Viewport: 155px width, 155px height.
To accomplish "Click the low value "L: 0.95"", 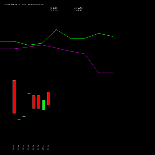I will pyautogui.click(x=78, y=11).
